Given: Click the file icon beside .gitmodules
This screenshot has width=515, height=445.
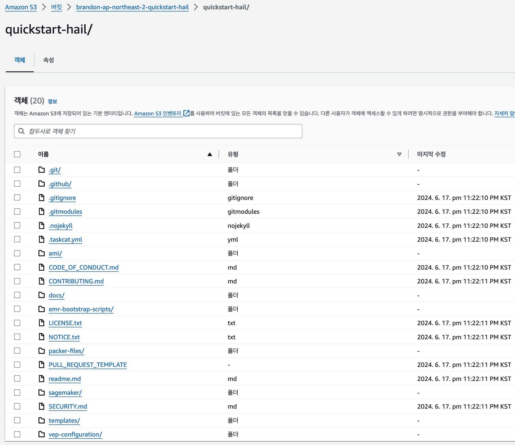Looking at the screenshot, I should point(42,212).
